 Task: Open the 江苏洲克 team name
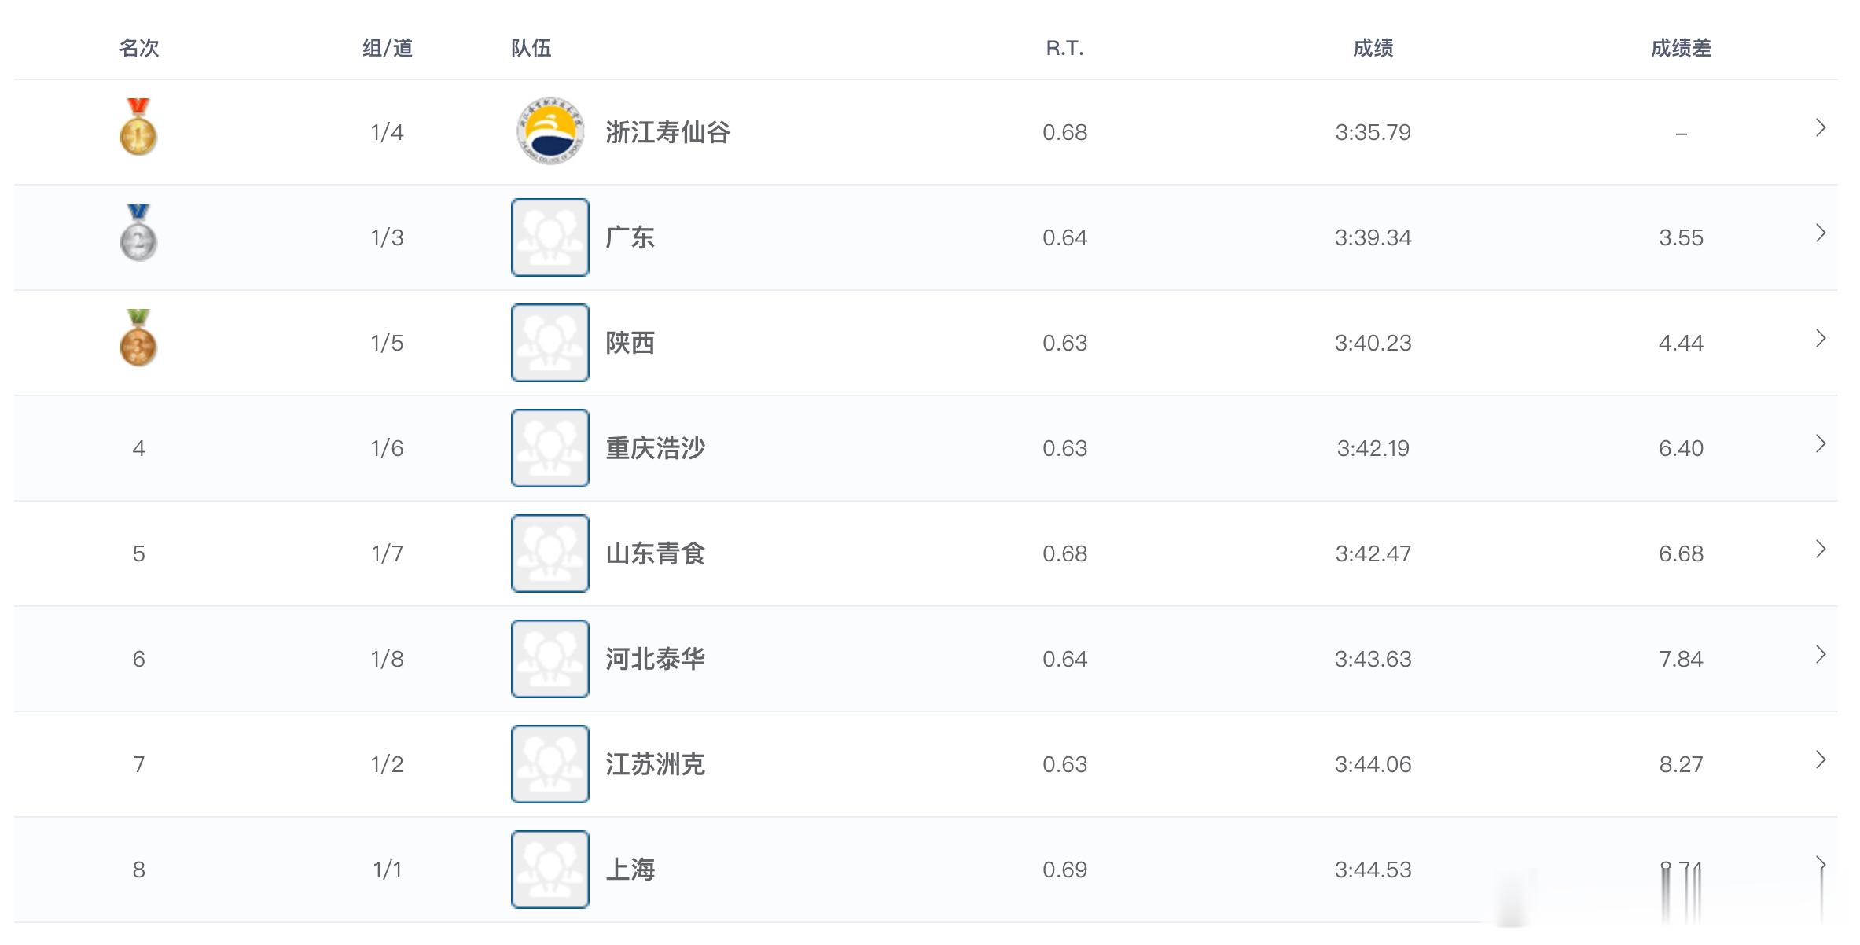click(656, 764)
